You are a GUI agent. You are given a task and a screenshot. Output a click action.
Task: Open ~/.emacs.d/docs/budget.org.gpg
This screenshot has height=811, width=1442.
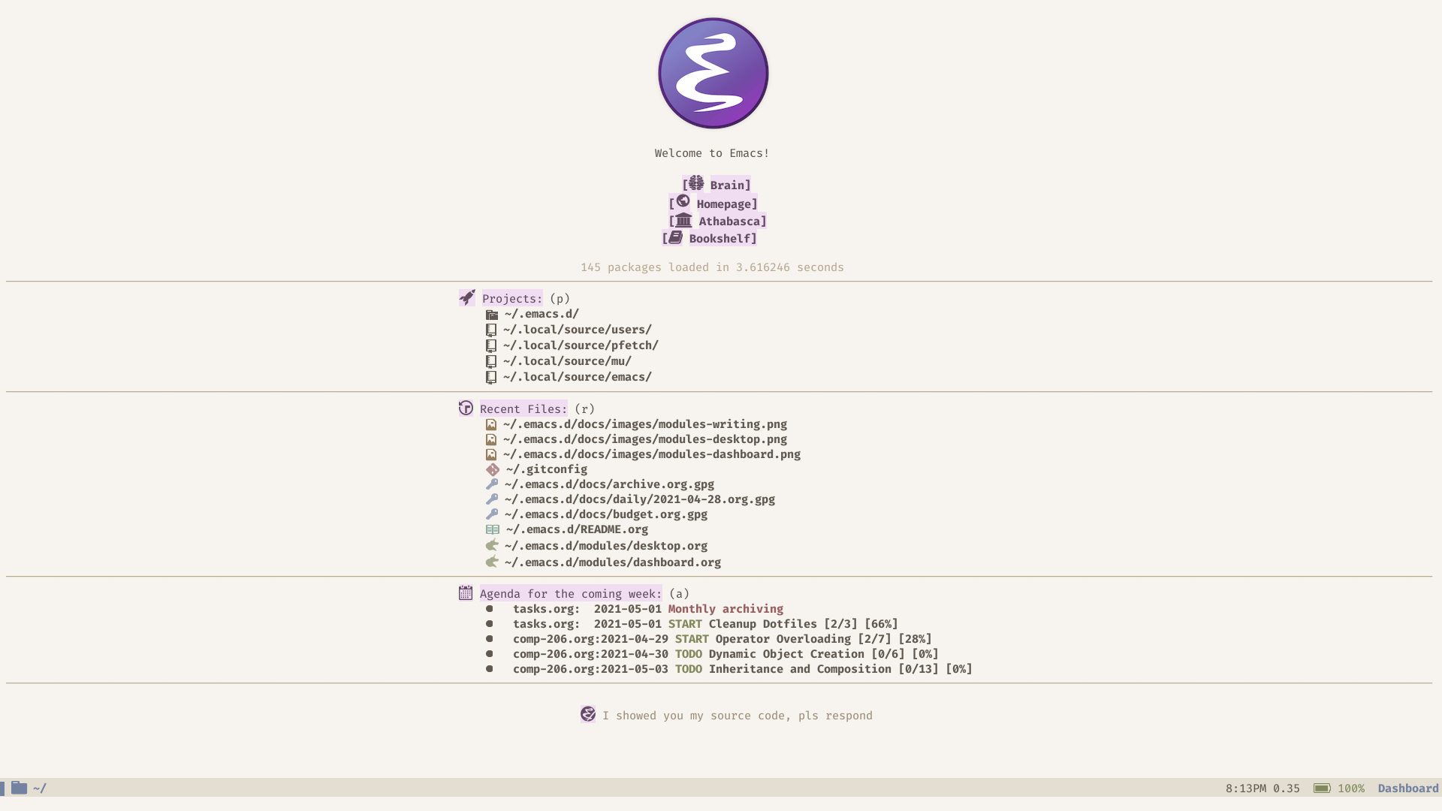click(604, 514)
